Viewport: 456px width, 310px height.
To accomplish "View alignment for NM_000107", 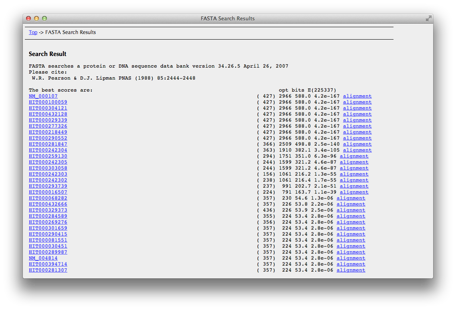I will coord(357,96).
